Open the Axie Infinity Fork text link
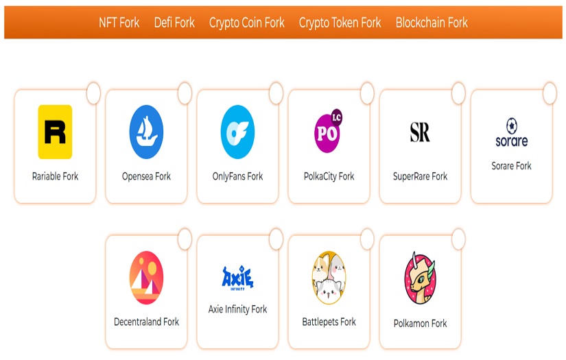This screenshot has width=566, height=360. [x=237, y=309]
